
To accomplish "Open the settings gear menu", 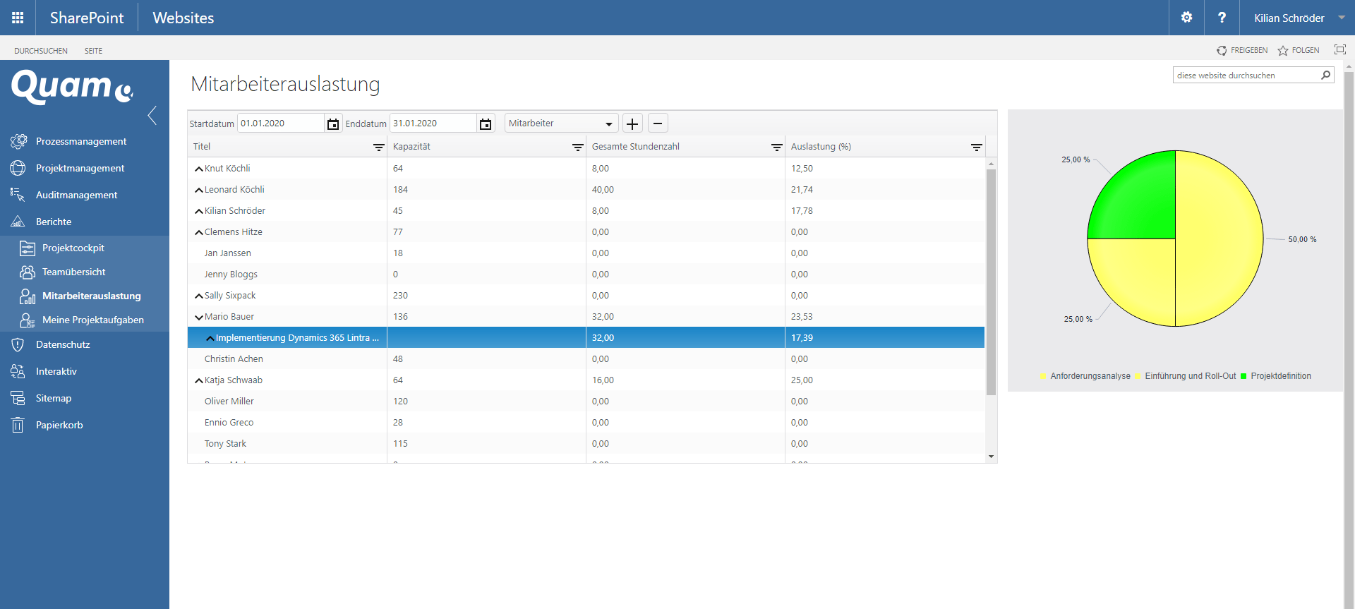I will [1186, 18].
